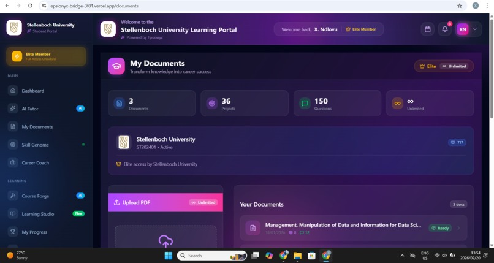Viewport: 494px width, 263px height.
Task: Click the cloud upload icon in dropzone
Action: click(165, 242)
